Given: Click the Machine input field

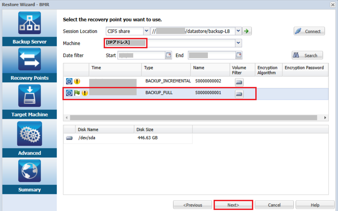Looking at the screenshot, I should [170, 43].
